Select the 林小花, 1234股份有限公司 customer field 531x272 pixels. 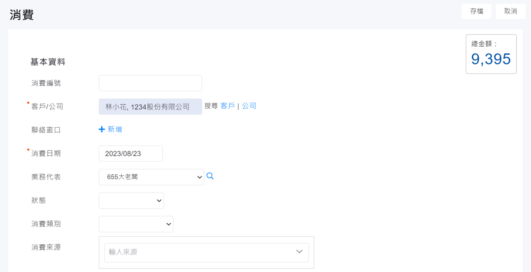pyautogui.click(x=150, y=107)
